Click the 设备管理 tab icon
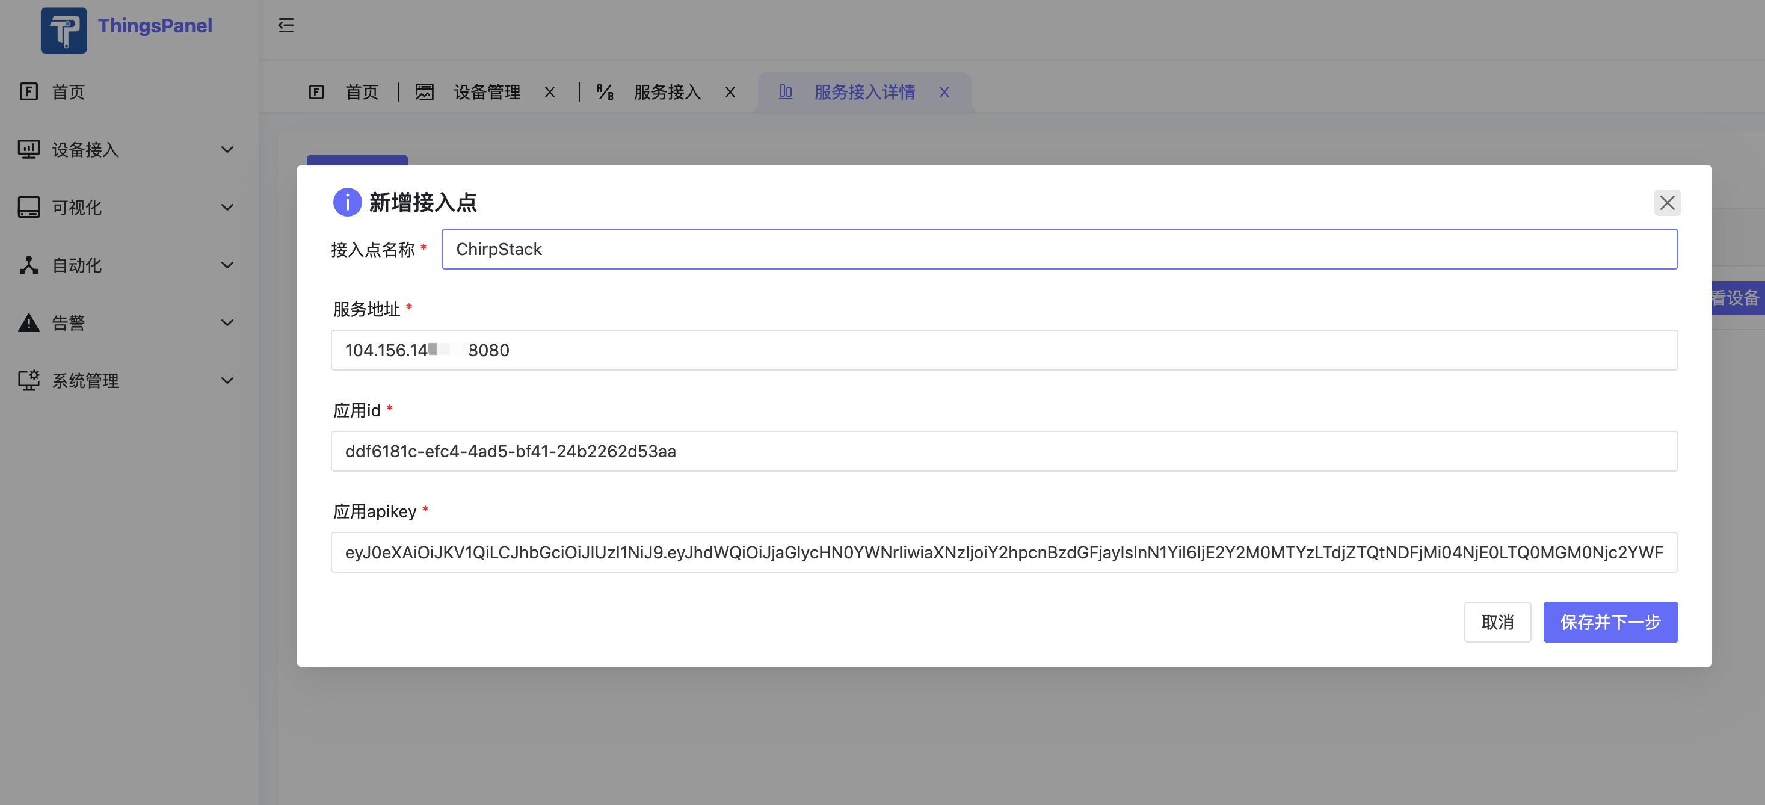Viewport: 1765px width, 805px height. point(425,91)
